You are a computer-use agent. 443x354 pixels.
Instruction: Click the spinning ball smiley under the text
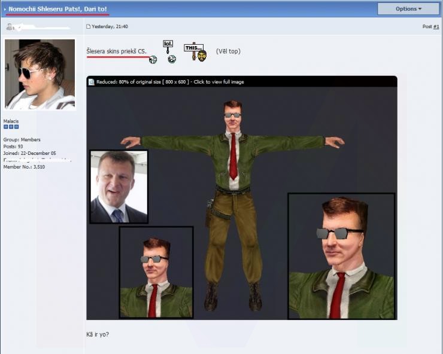[x=153, y=60]
